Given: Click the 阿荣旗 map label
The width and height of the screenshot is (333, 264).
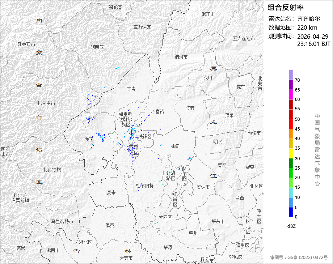Looking at the screenshot, I should point(97,47).
